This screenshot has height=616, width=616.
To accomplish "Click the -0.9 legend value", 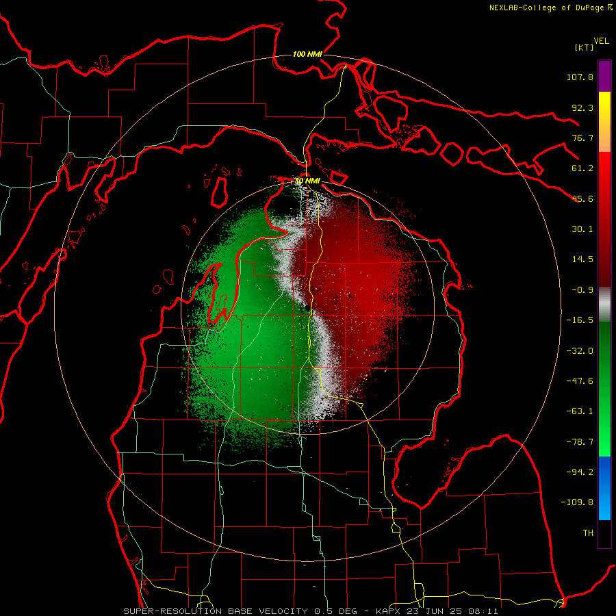I will click(x=582, y=290).
